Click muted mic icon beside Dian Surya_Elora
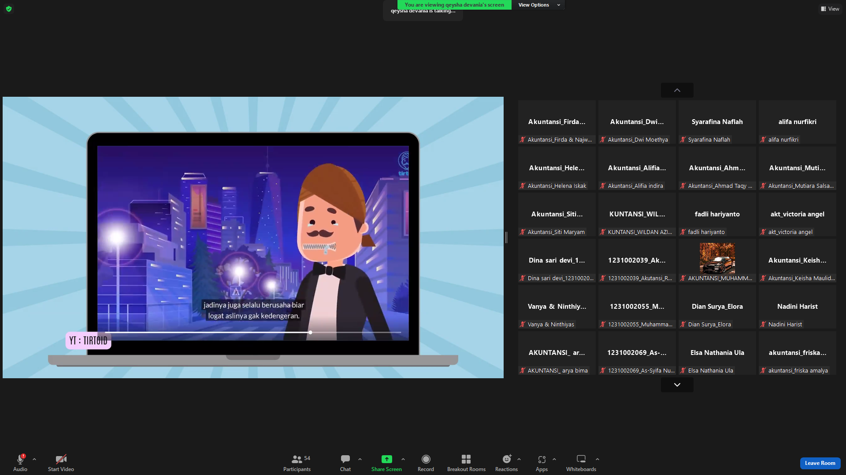This screenshot has width=846, height=475. (683, 324)
